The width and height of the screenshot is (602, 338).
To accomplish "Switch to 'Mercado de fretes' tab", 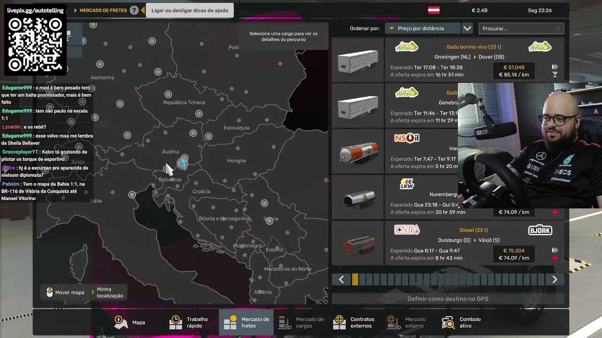I will (246, 323).
